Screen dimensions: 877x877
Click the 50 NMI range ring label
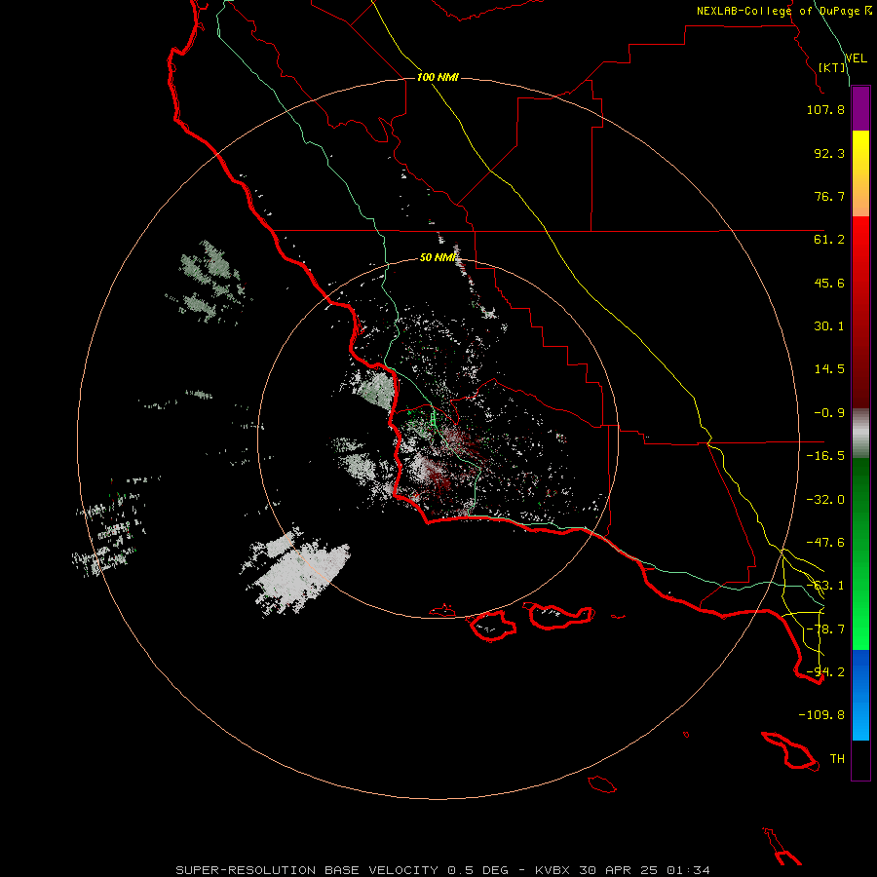click(x=438, y=257)
